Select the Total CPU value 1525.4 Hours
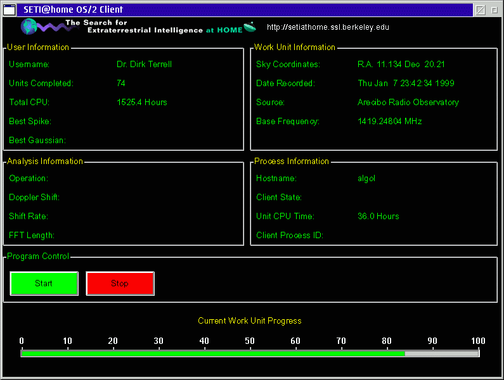This screenshot has height=380, width=504. [142, 102]
